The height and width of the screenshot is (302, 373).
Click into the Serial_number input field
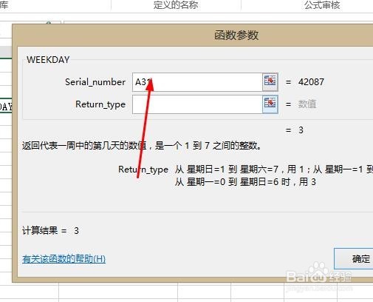(x=197, y=82)
